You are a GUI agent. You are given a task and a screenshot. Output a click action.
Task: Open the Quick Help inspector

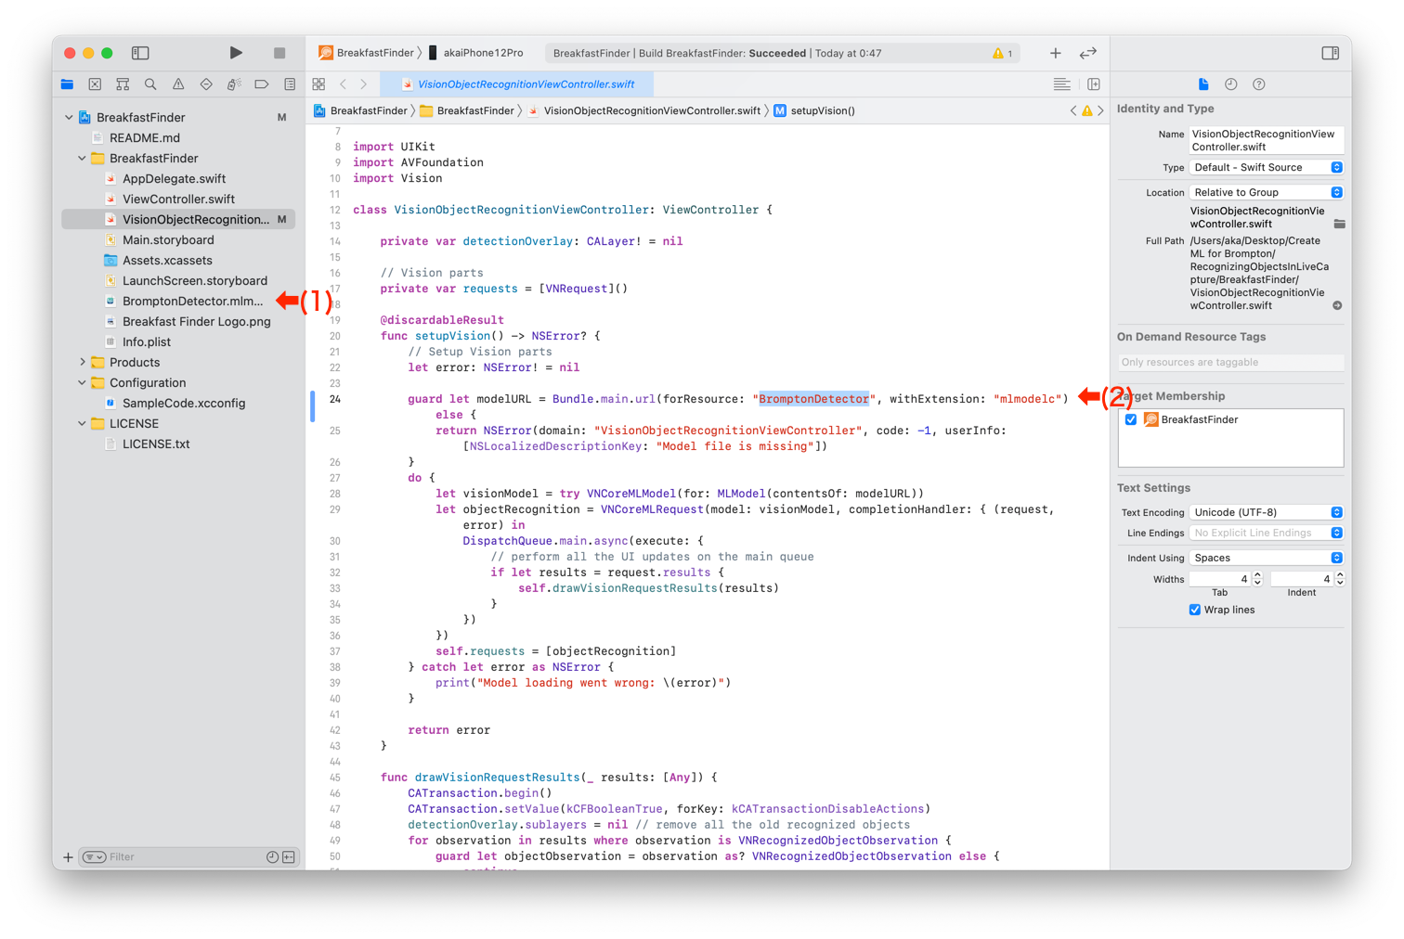(x=1259, y=84)
